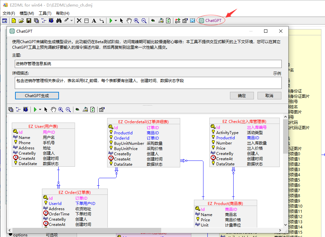Open dropdown arrow beside main toolbar green play
The height and width of the screenshot is (237, 325).
(x=116, y=21)
